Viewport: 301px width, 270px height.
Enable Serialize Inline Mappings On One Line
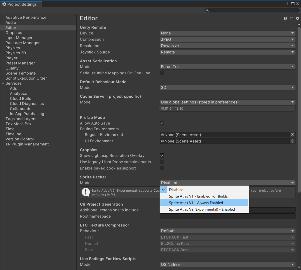[162, 73]
